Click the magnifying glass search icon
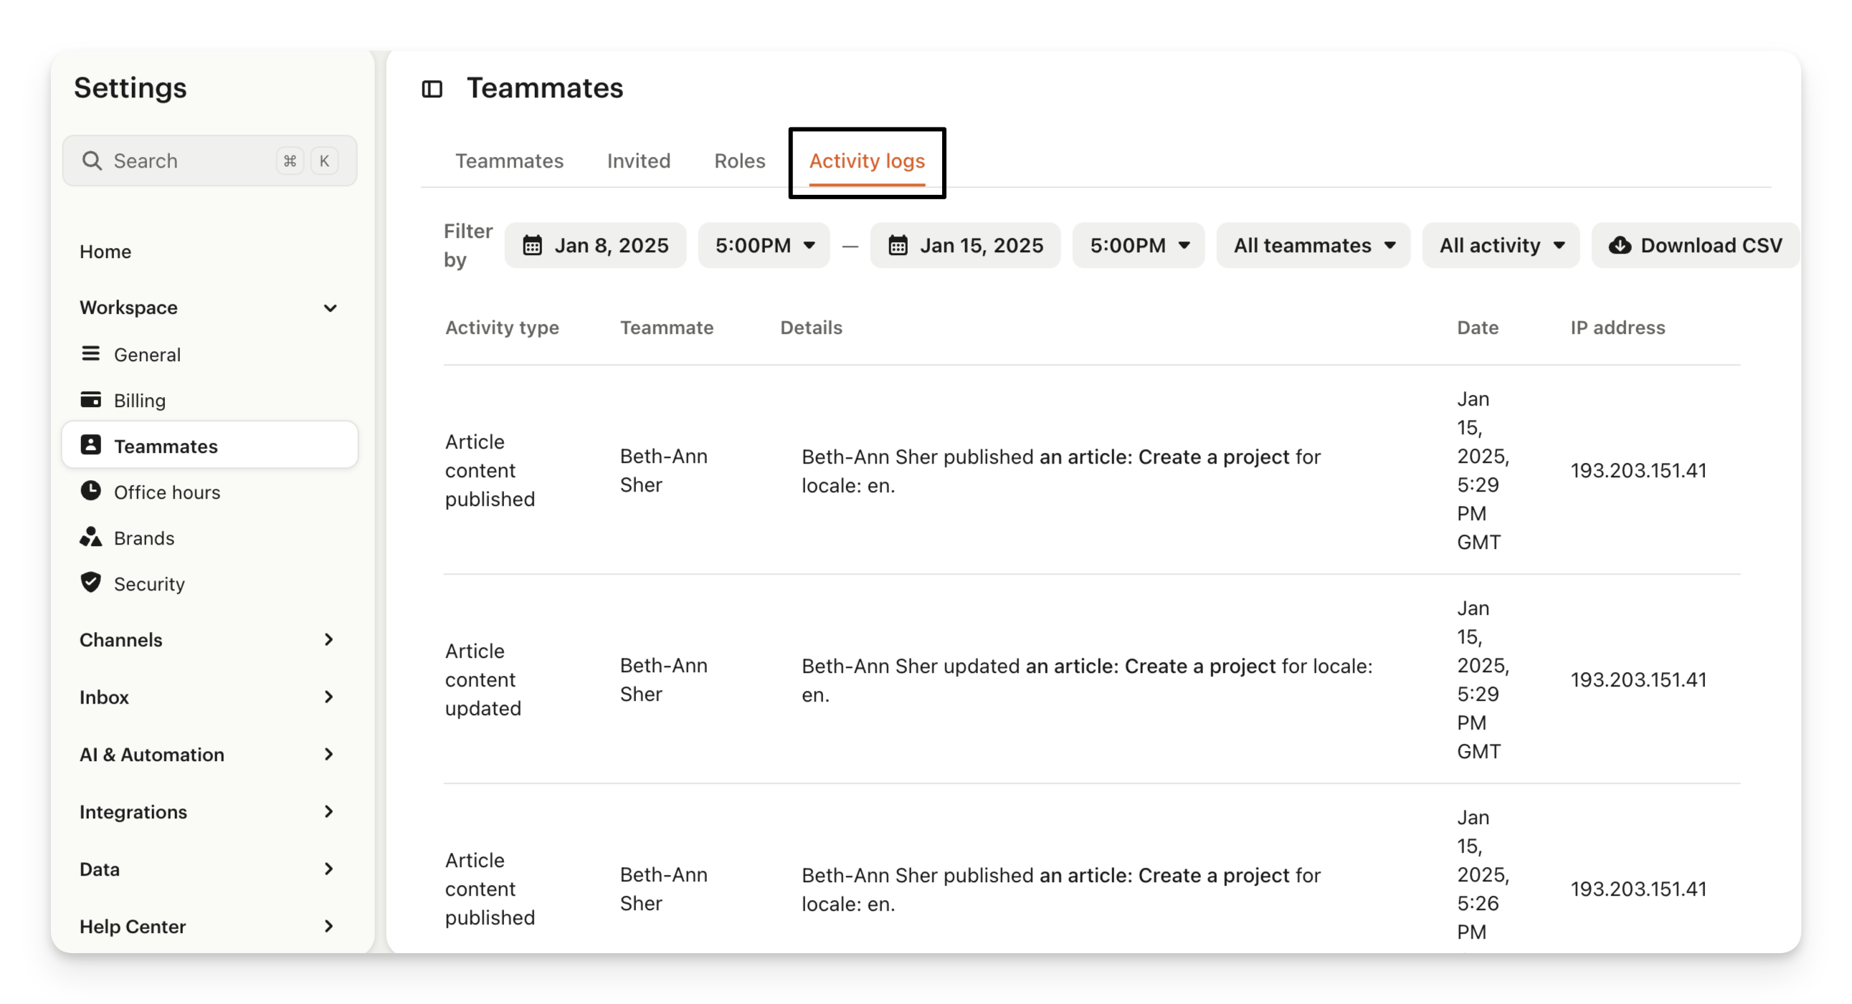The image size is (1852, 1004). tap(91, 161)
